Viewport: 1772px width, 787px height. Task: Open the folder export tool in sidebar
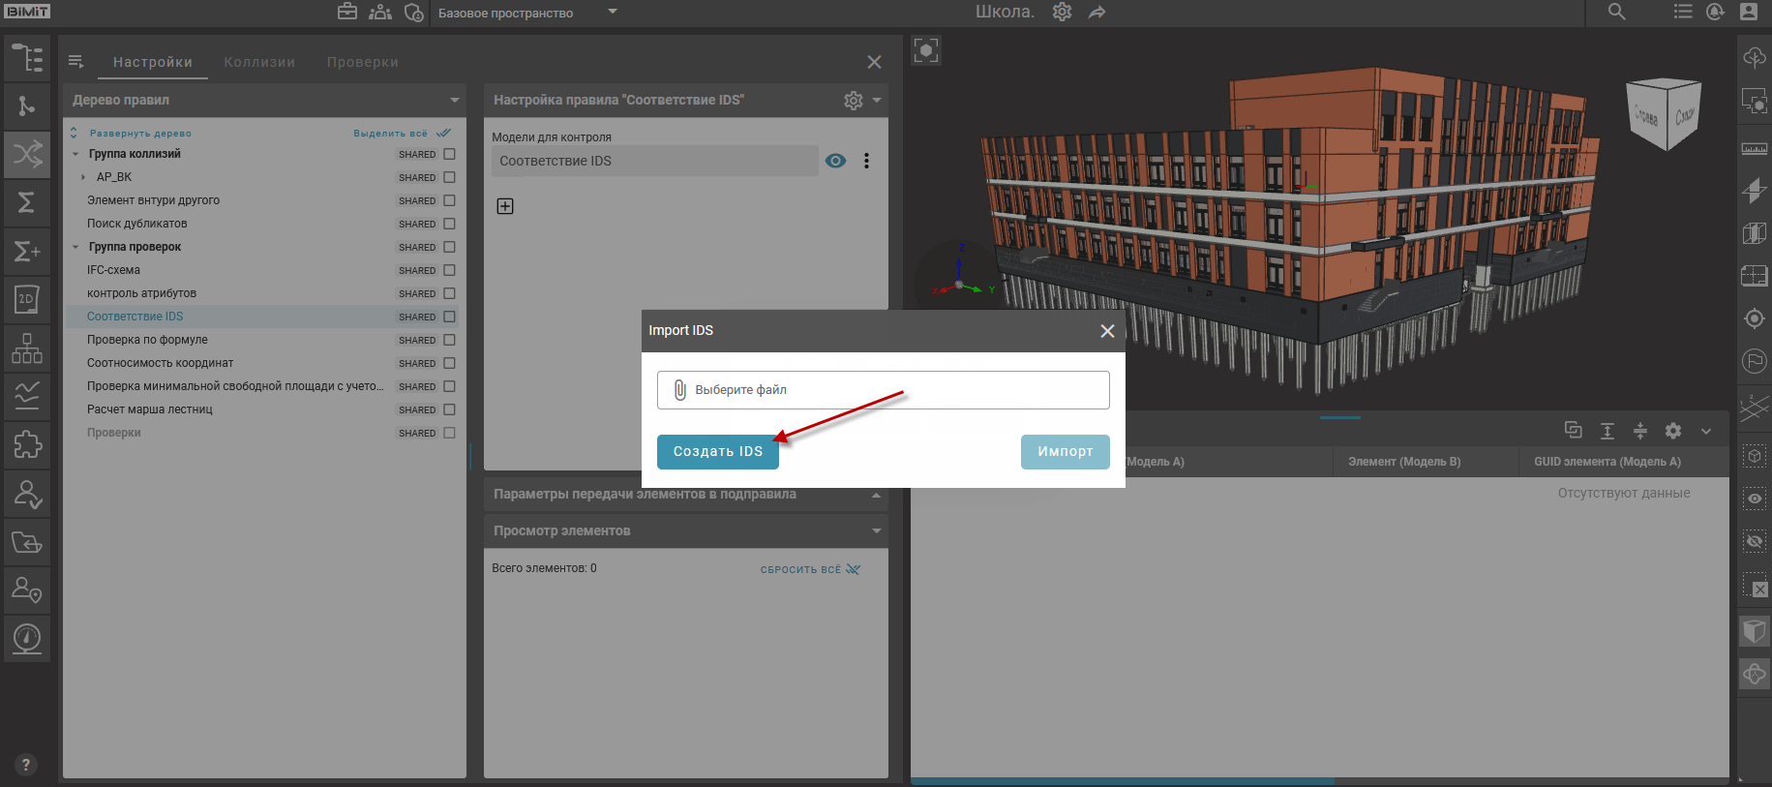pyautogui.click(x=27, y=542)
